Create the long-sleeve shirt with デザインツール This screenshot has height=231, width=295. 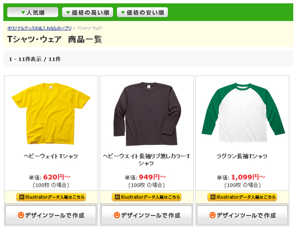click(147, 215)
